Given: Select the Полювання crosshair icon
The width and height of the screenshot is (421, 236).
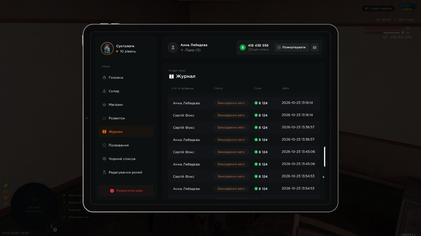Looking at the screenshot, I should point(104,145).
